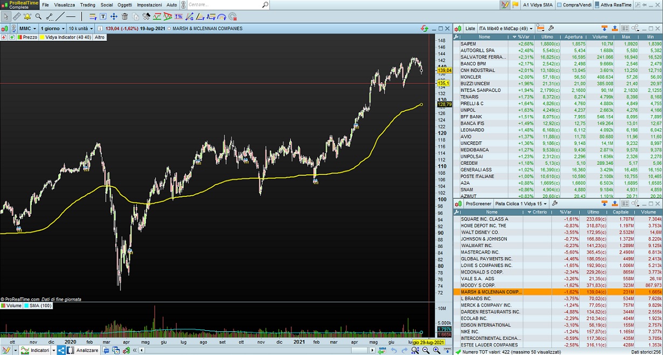Click the Indicatori button

point(34,350)
